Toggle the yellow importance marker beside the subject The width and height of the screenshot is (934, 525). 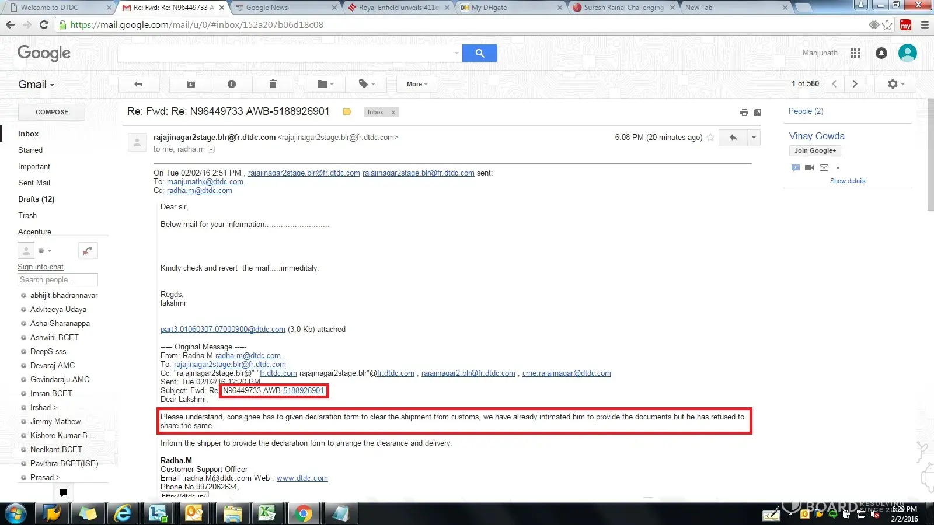(347, 112)
